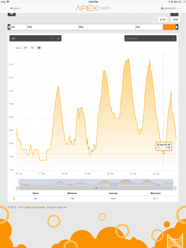Expand the Compare dropdown
The image size is (186, 248).
tap(150, 38)
